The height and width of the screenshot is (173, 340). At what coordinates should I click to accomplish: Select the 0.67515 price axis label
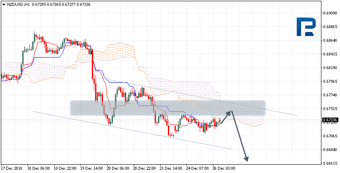click(330, 109)
